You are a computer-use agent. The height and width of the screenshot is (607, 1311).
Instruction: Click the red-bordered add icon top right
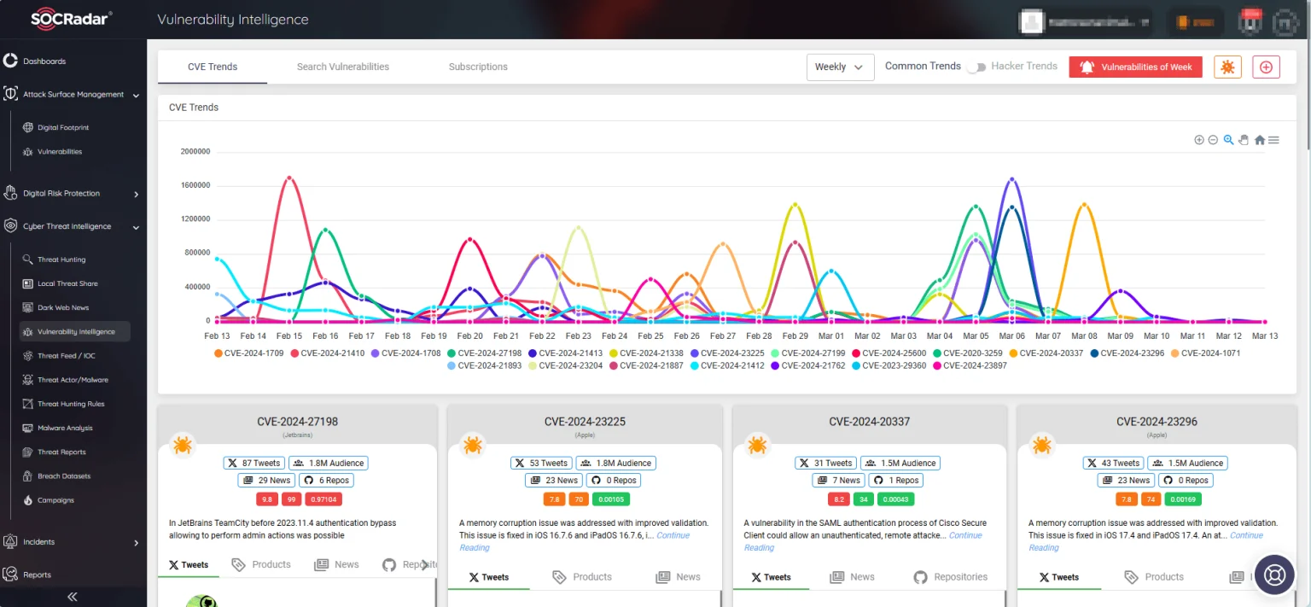click(x=1266, y=66)
